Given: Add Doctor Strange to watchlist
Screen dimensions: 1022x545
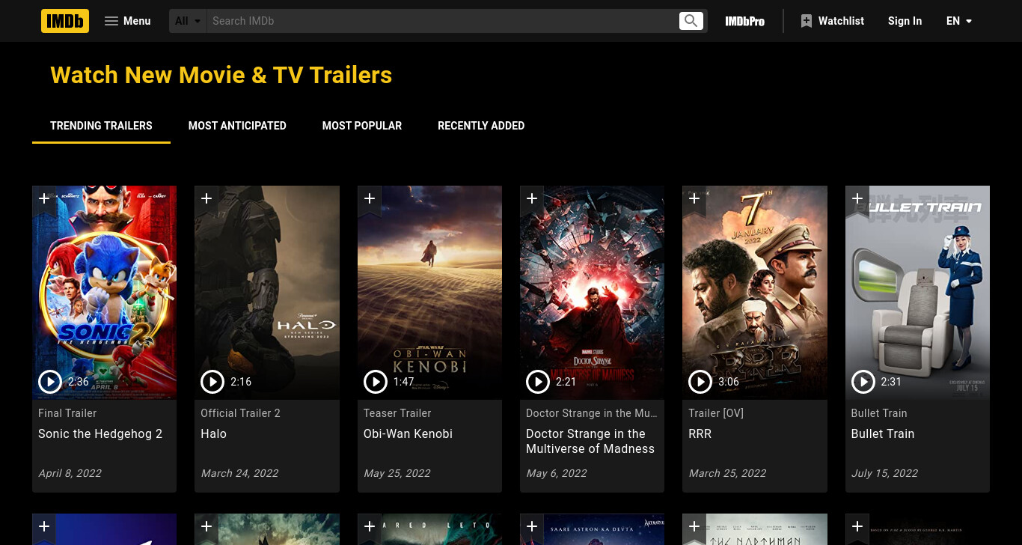Looking at the screenshot, I should click(532, 200).
